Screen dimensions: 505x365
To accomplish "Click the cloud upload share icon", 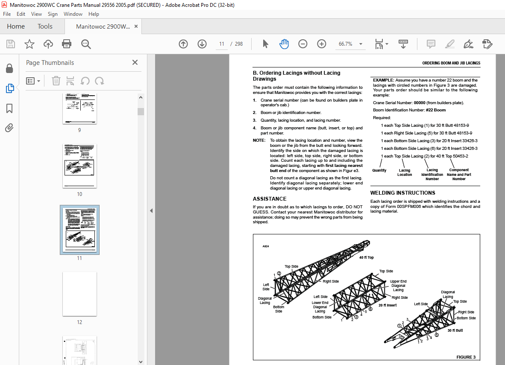I will (48, 44).
